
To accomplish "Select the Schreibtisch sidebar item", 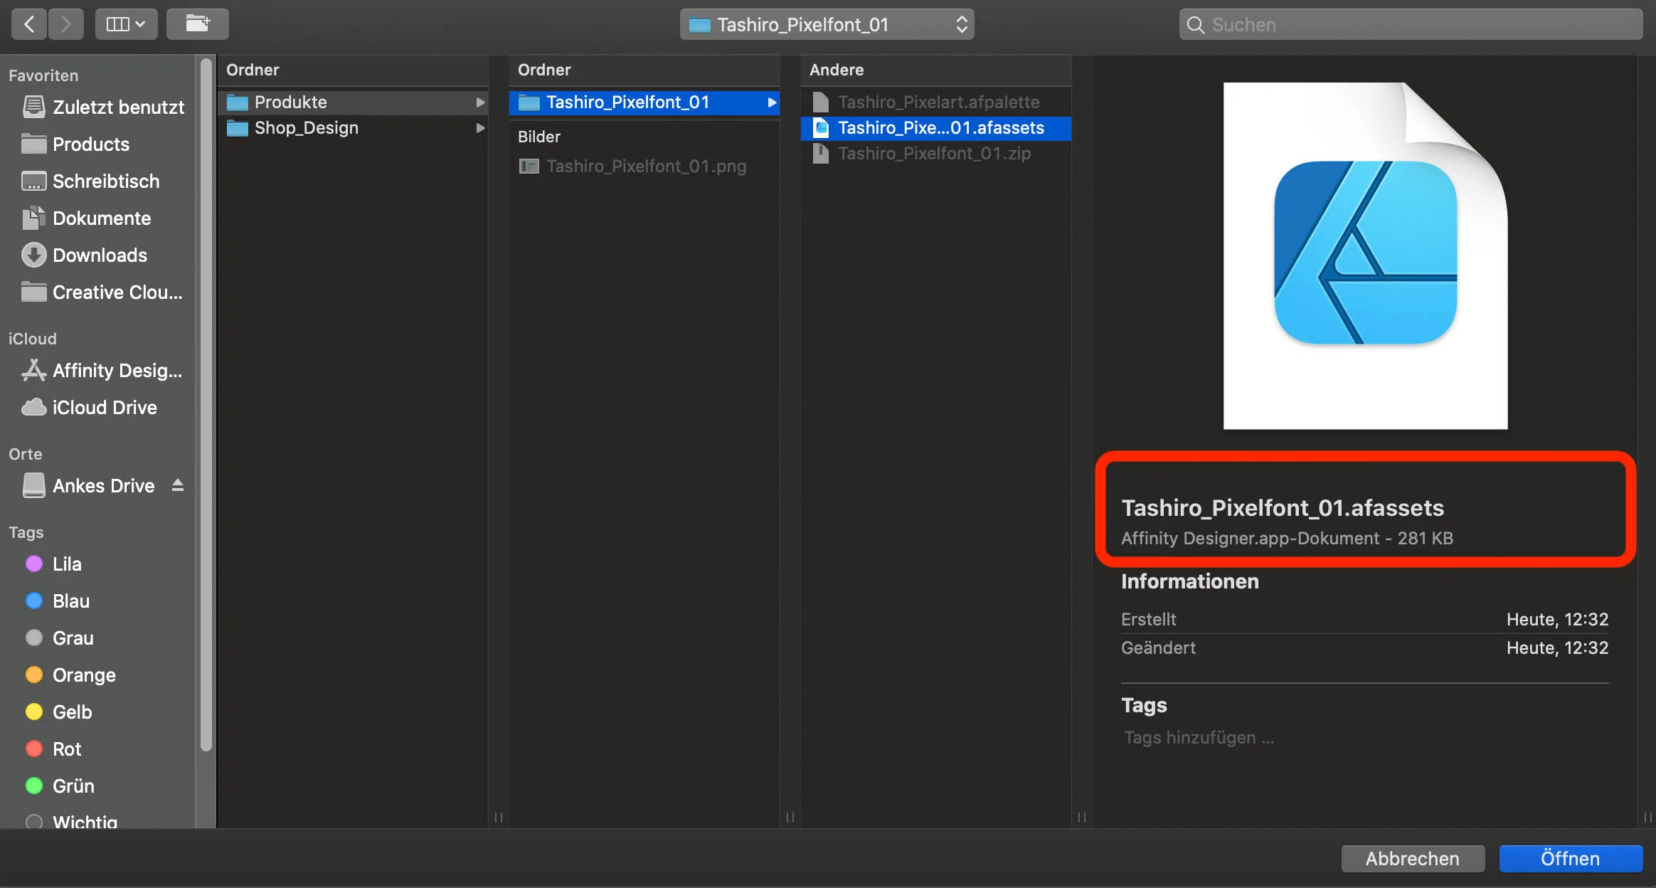I will [105, 181].
